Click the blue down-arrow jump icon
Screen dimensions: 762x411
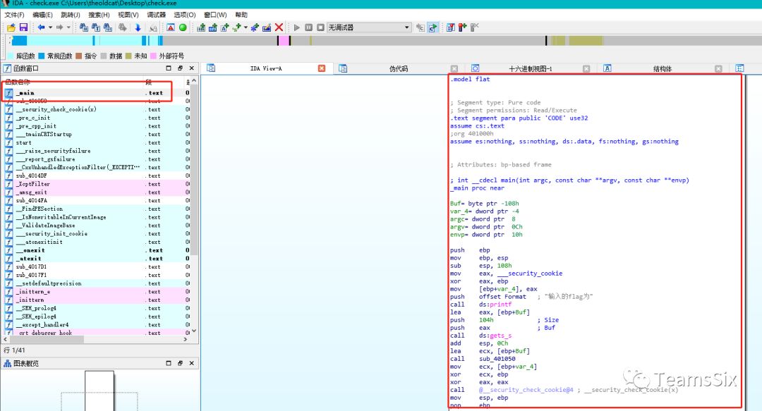138,27
